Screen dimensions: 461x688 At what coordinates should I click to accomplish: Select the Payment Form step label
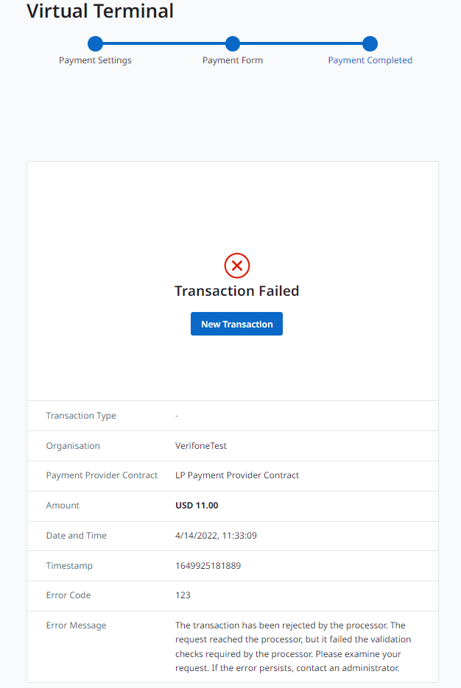tap(233, 60)
